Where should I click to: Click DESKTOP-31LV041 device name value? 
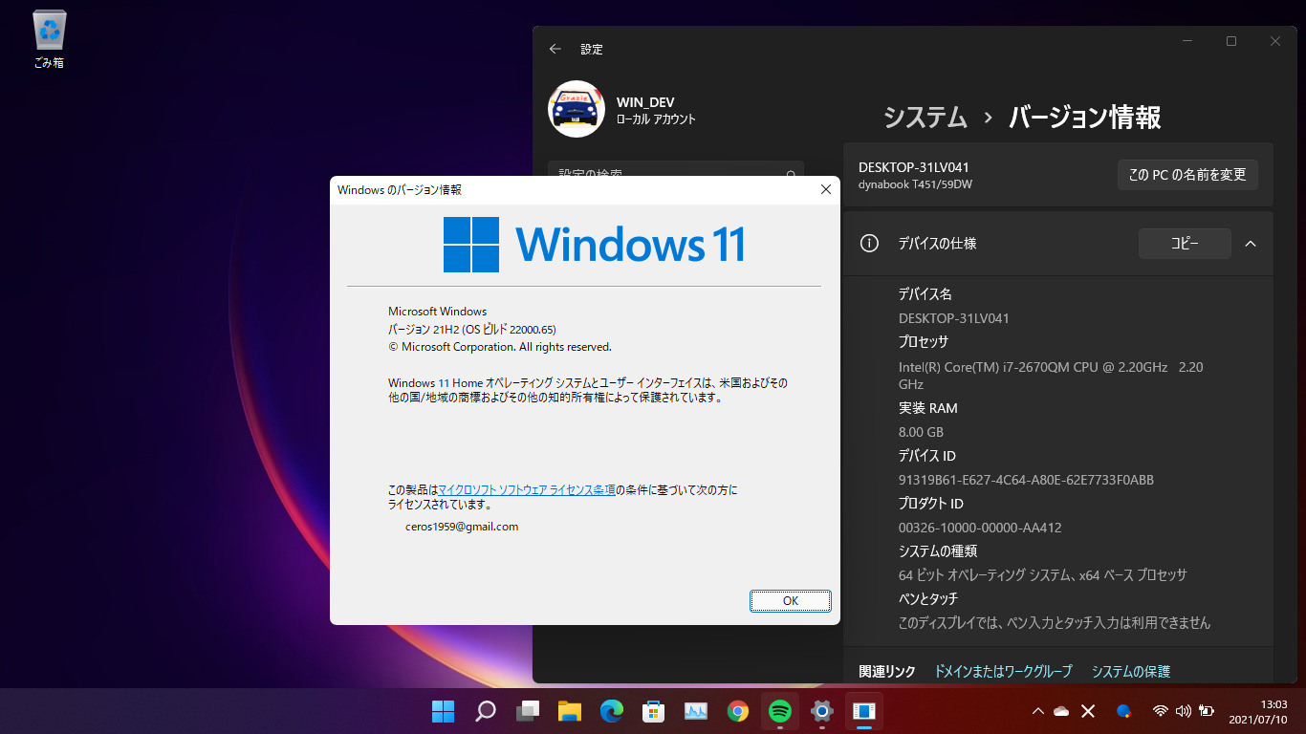954,318
